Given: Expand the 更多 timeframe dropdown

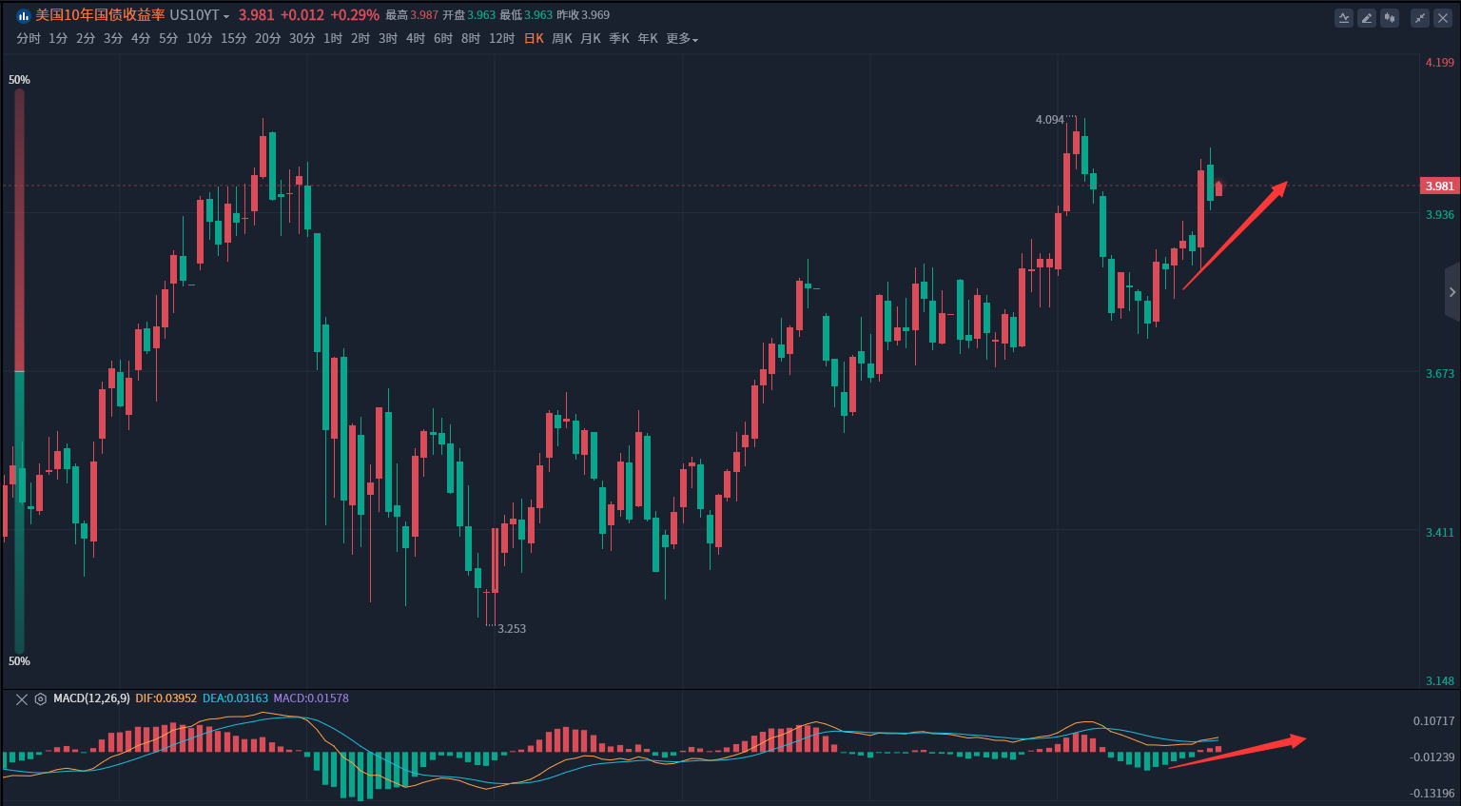Looking at the screenshot, I should 681,39.
